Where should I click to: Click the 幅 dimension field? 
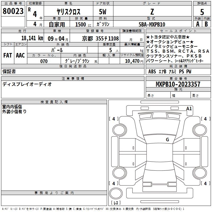tap(181, 95)
